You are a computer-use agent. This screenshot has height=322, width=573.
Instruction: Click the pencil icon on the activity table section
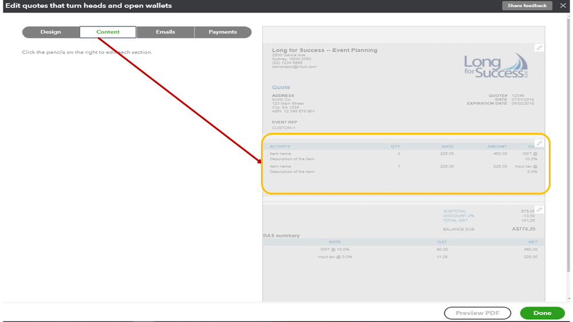click(x=539, y=143)
